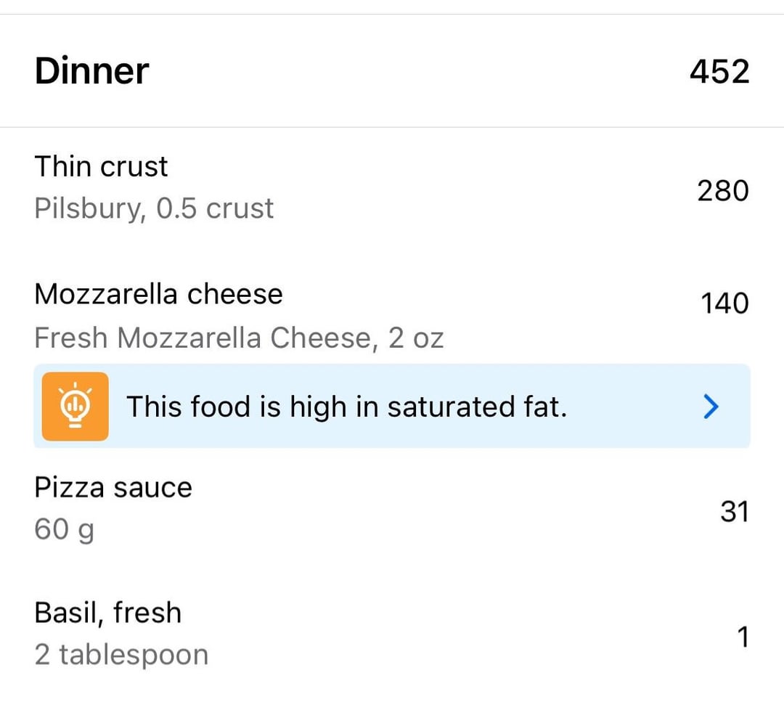Viewport: 784px width, 710px height.
Task: Click the Dinner total 452 calories
Action: tap(719, 71)
